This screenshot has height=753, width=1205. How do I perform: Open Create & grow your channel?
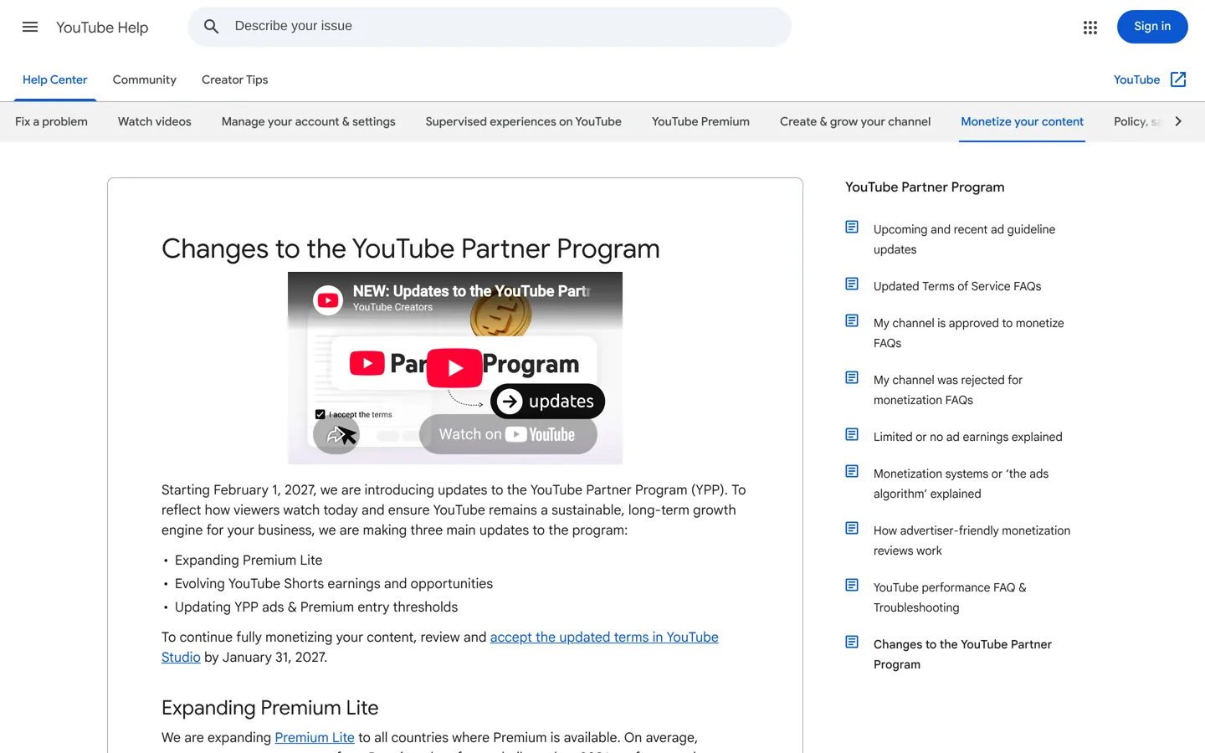coord(855,121)
